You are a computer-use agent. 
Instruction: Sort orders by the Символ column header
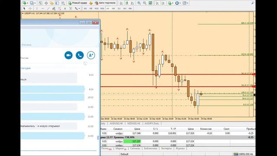[x=118, y=129]
